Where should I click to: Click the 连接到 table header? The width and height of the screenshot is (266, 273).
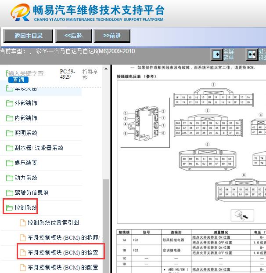coord(176,232)
